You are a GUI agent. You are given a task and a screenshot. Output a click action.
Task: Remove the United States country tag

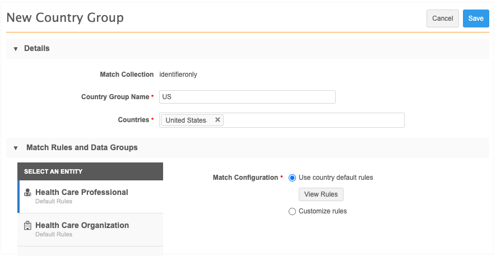coord(217,120)
